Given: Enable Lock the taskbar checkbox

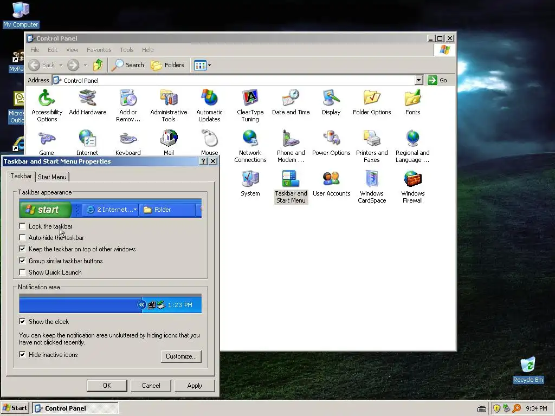Looking at the screenshot, I should point(23,226).
